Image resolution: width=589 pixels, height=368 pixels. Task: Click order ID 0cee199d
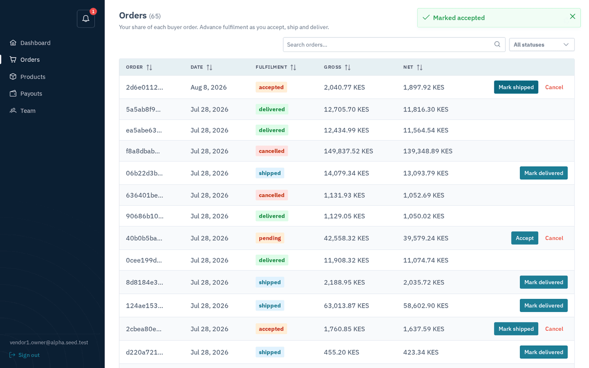[x=144, y=260]
